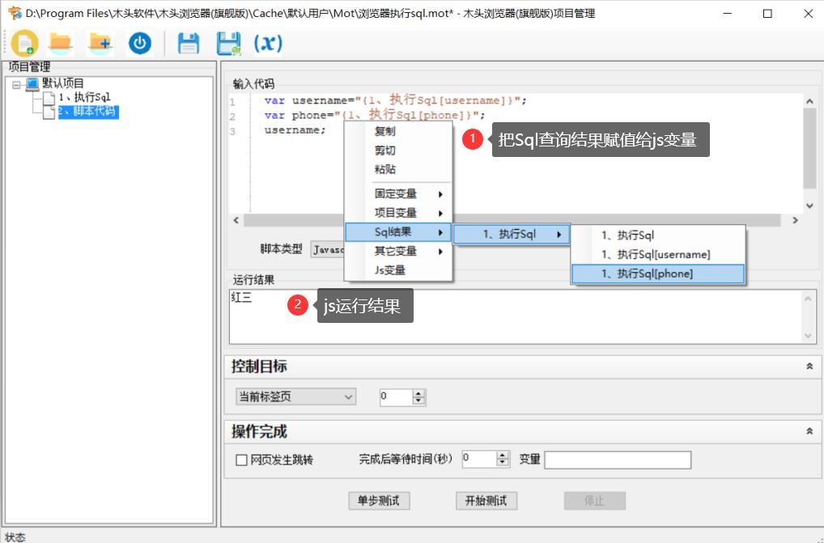Click the add-folder toolbar icon
This screenshot has height=543, width=824.
tap(99, 44)
